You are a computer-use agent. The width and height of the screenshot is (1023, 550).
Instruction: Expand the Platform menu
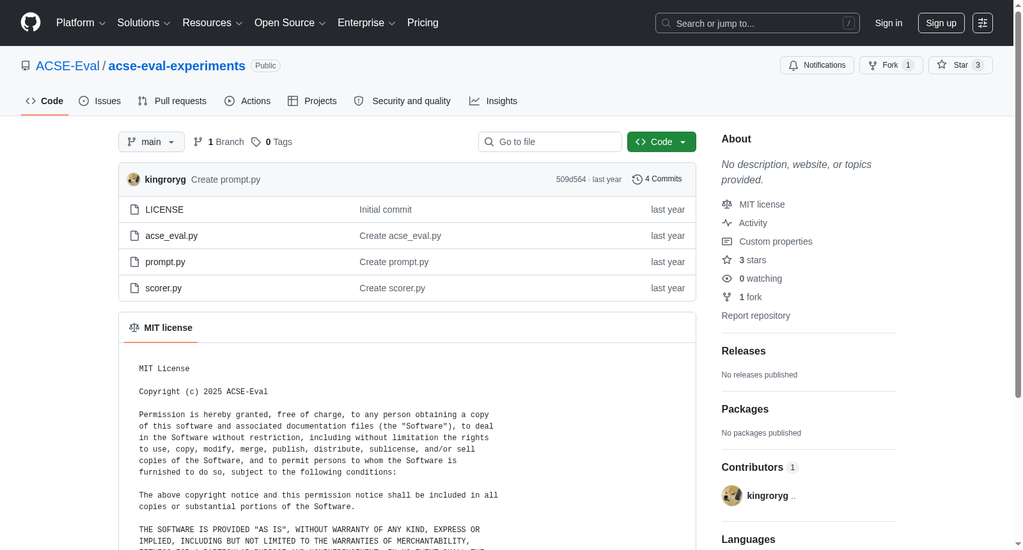81,23
